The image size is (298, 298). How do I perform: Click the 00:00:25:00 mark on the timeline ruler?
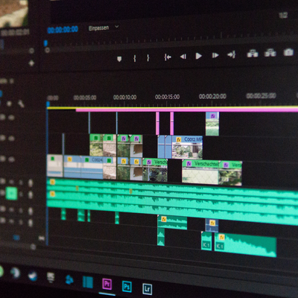(x=261, y=95)
